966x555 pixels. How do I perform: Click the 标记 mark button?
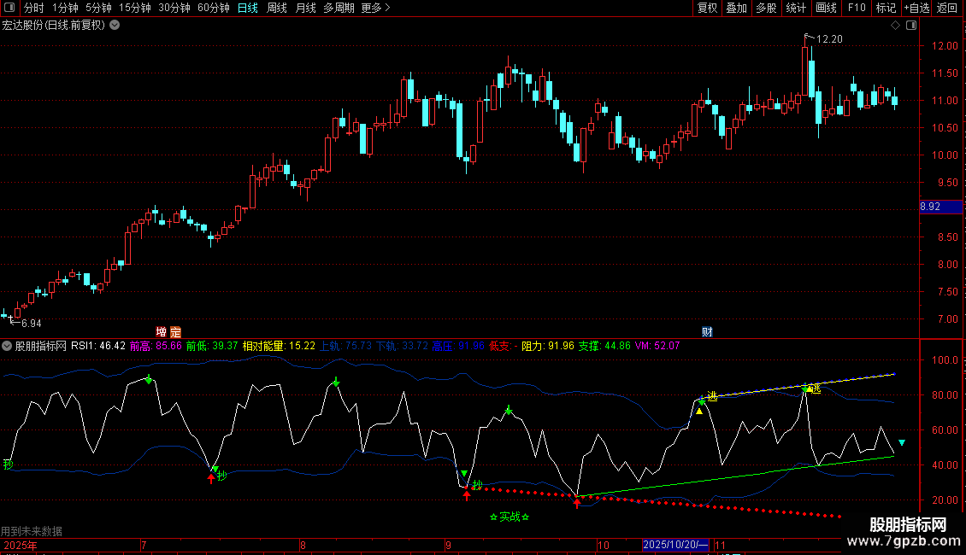pos(886,8)
